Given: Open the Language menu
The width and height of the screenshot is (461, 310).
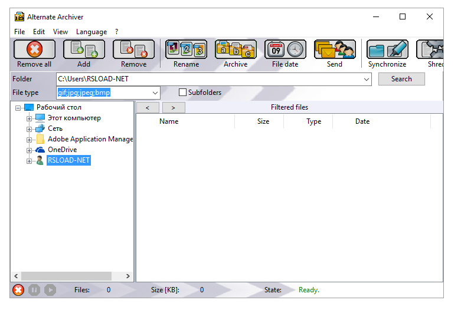Looking at the screenshot, I should (x=91, y=32).
